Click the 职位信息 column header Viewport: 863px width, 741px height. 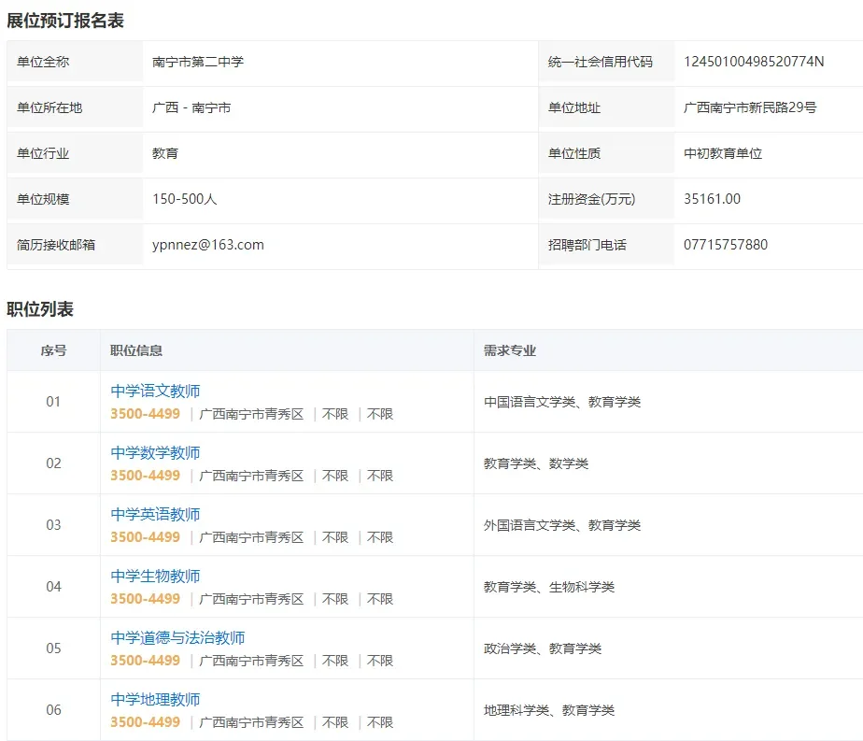136,350
